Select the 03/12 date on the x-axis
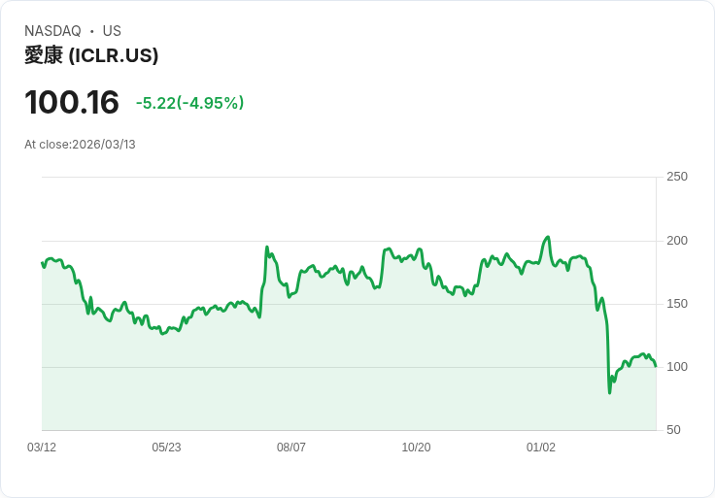715x498 pixels. 42,448
